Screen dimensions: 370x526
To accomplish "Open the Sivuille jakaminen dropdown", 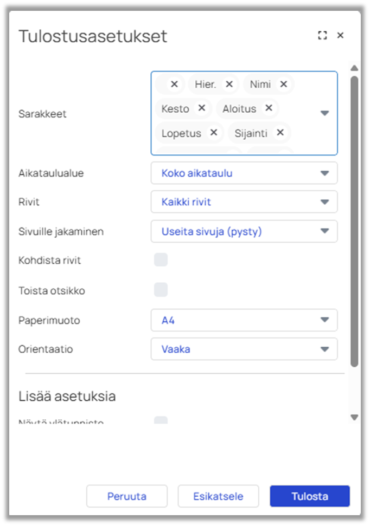I will click(x=244, y=231).
